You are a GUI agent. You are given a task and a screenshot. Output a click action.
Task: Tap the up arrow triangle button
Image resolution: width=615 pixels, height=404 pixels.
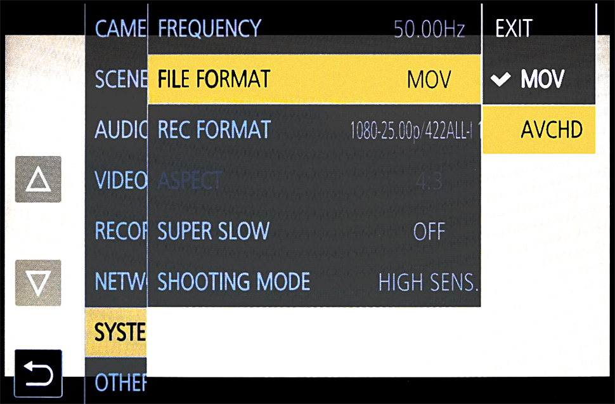pyautogui.click(x=38, y=179)
